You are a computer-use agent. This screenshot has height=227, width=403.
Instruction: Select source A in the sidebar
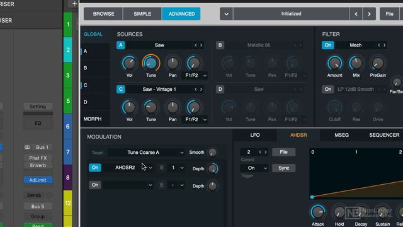pyautogui.click(x=95, y=51)
